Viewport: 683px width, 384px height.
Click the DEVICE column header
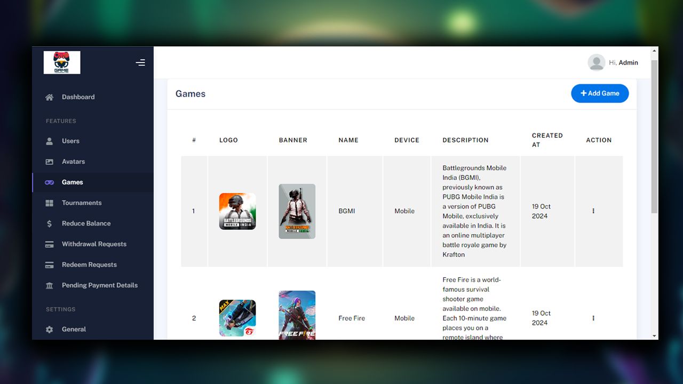click(407, 140)
